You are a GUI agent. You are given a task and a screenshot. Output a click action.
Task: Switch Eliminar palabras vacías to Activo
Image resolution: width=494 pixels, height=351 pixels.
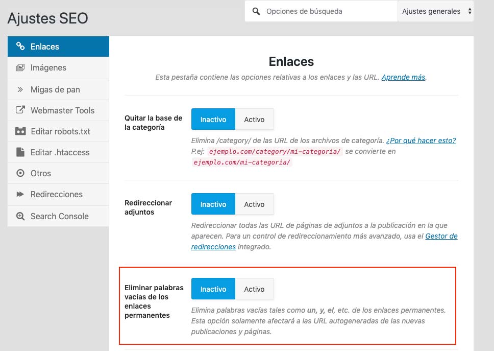254,289
